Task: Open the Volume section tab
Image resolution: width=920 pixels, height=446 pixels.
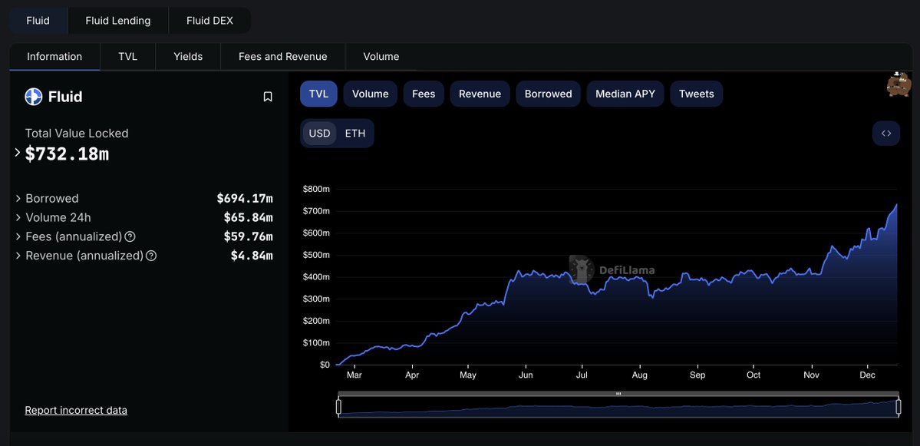Action: (381, 56)
